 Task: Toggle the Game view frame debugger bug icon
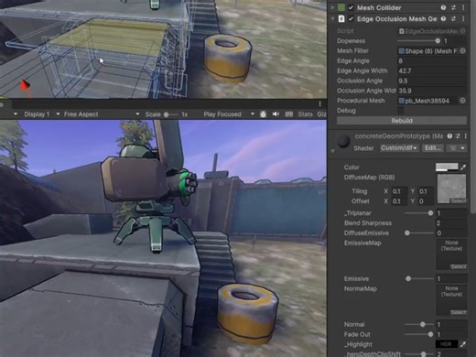coord(263,114)
